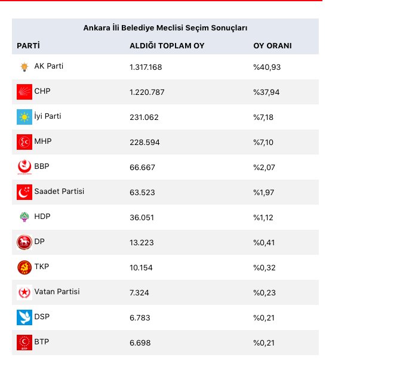
Task: Click the DP horse logo
Action: 24,242
